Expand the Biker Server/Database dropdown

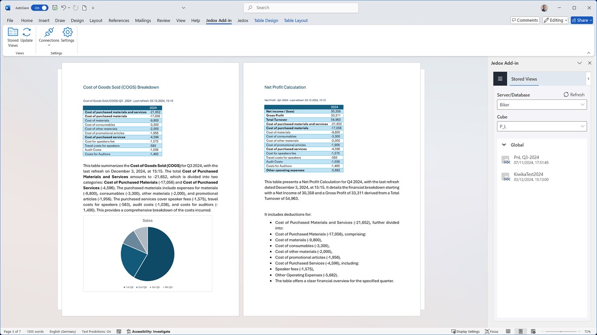tap(542, 105)
